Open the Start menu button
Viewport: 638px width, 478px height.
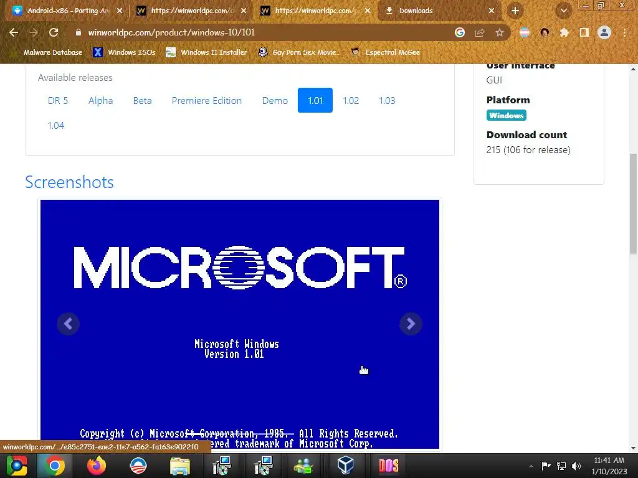click(17, 466)
